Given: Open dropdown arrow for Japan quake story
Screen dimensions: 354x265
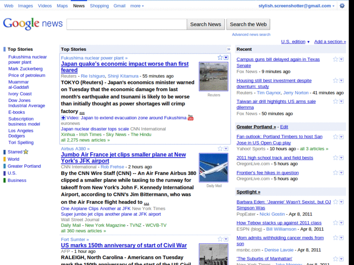Looking at the screenshot, I should 226,58.
